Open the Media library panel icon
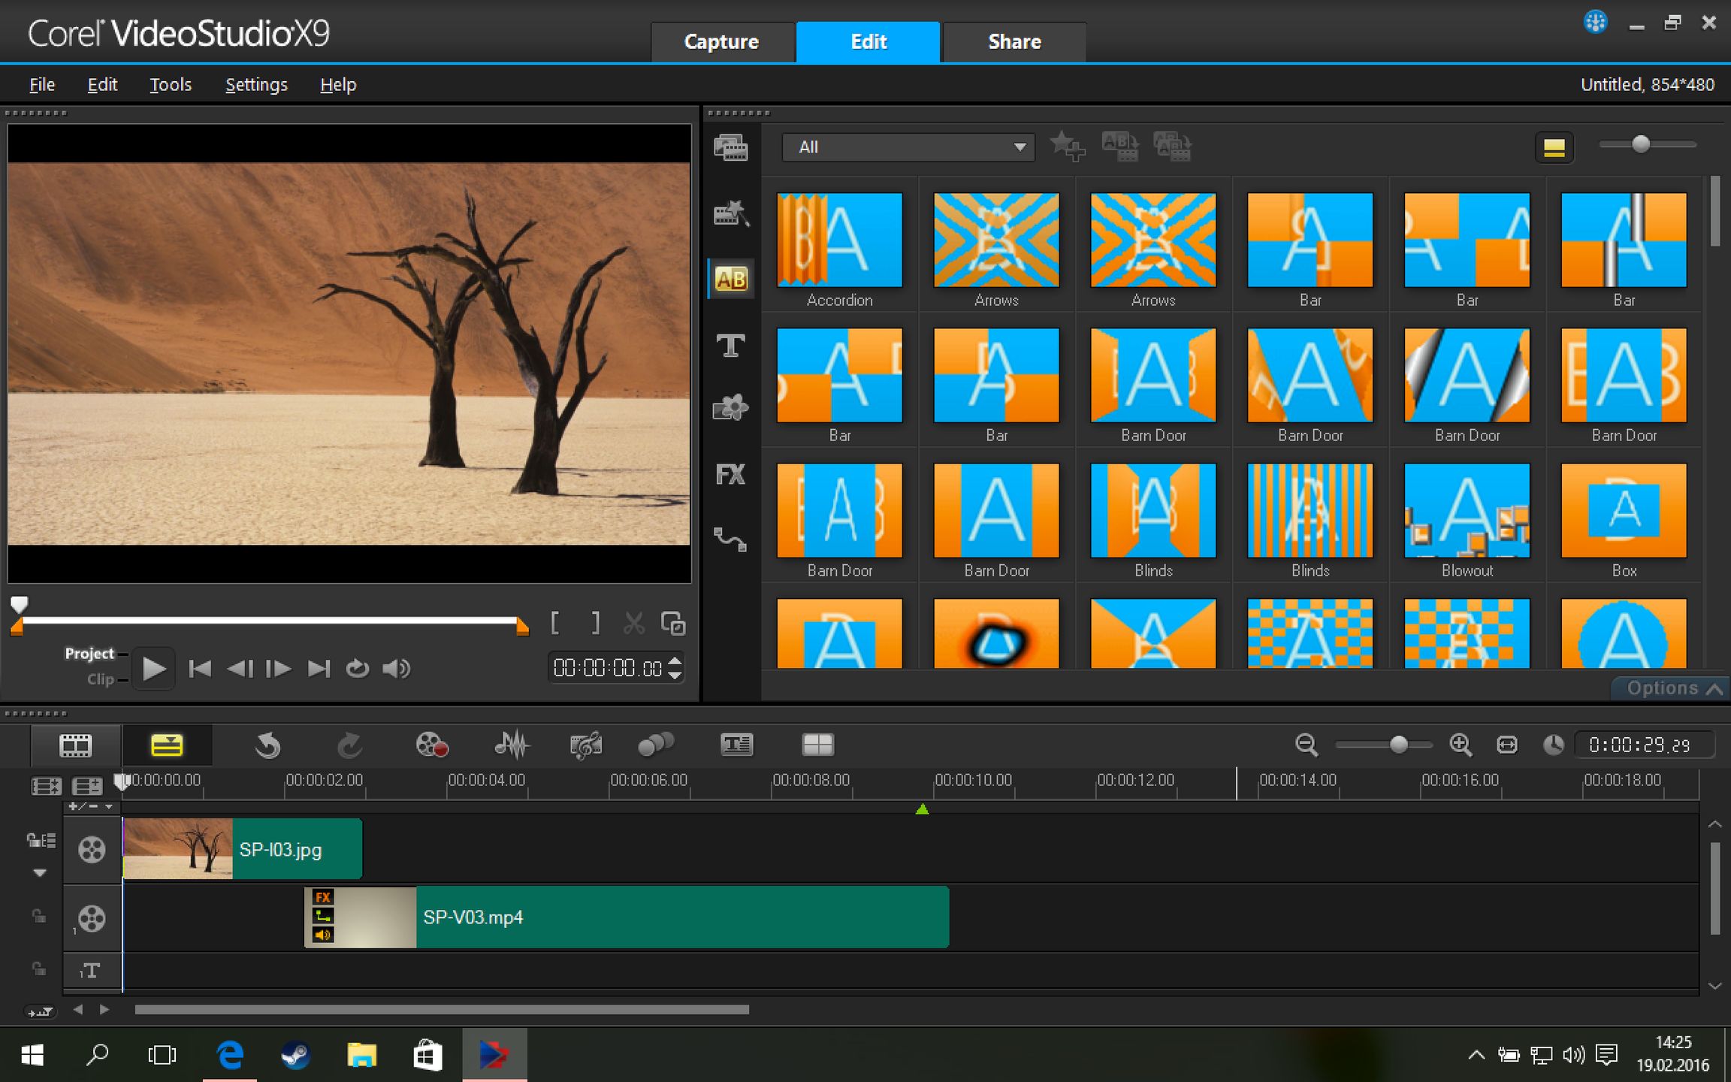Screen dimensions: 1731x1082 tap(730, 147)
